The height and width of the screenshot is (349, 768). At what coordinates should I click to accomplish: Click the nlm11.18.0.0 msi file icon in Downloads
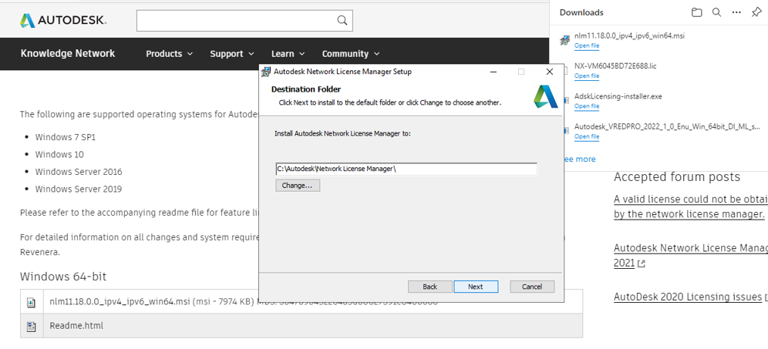click(x=565, y=40)
